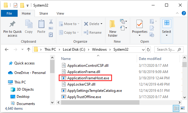Switch to the View tab

[x=60, y=13]
